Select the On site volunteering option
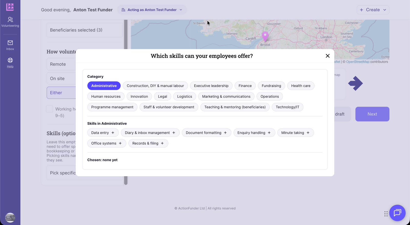The width and height of the screenshot is (410, 225). click(x=61, y=79)
